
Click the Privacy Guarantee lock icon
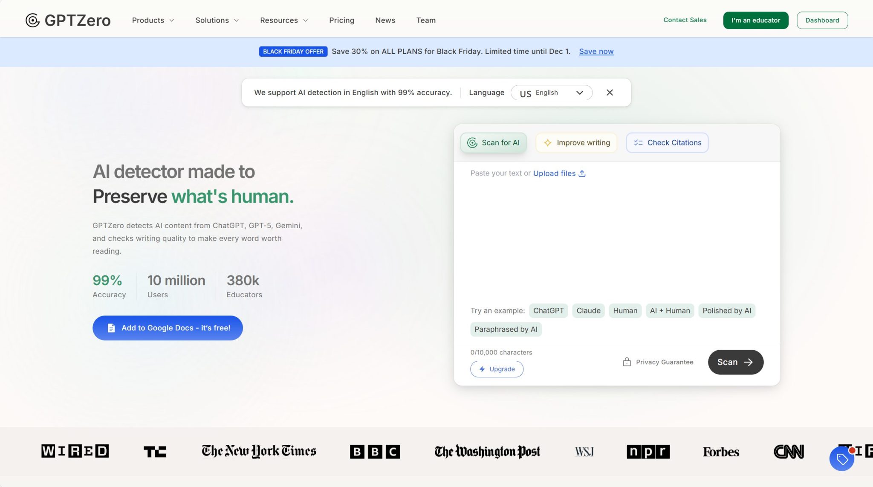[x=627, y=362]
